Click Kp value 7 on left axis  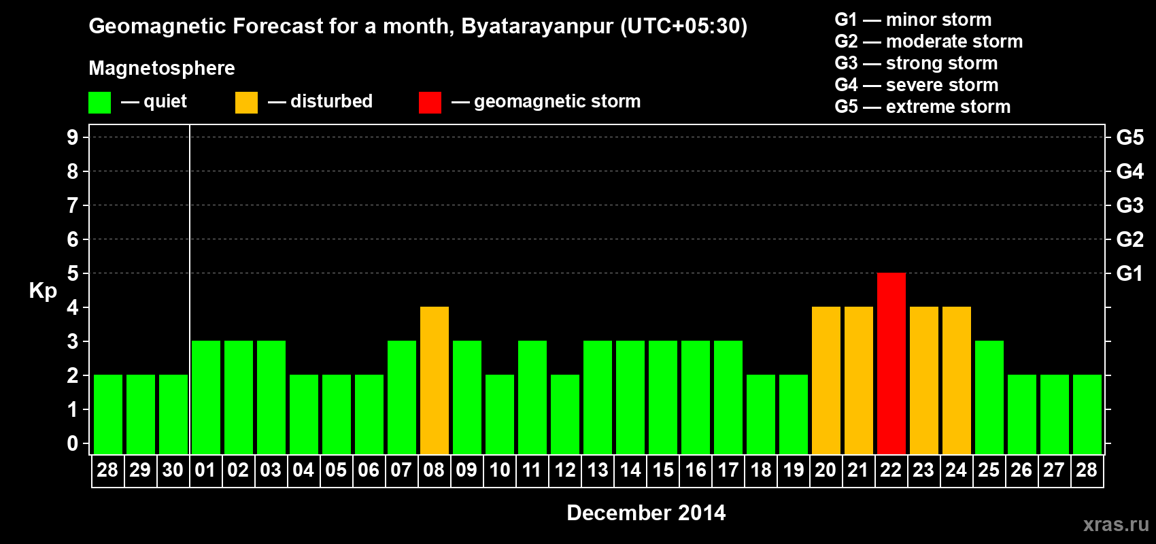pyautogui.click(x=73, y=205)
